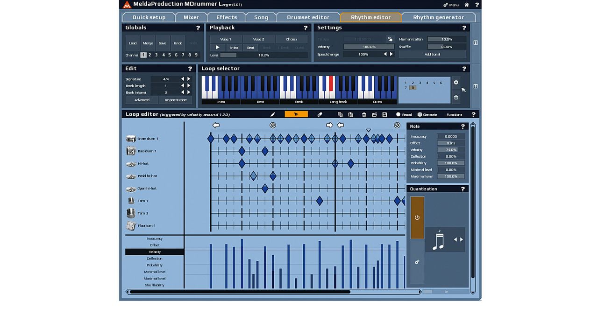Click the Hi-hat cymbal icon
The width and height of the screenshot is (598, 336).
click(131, 164)
